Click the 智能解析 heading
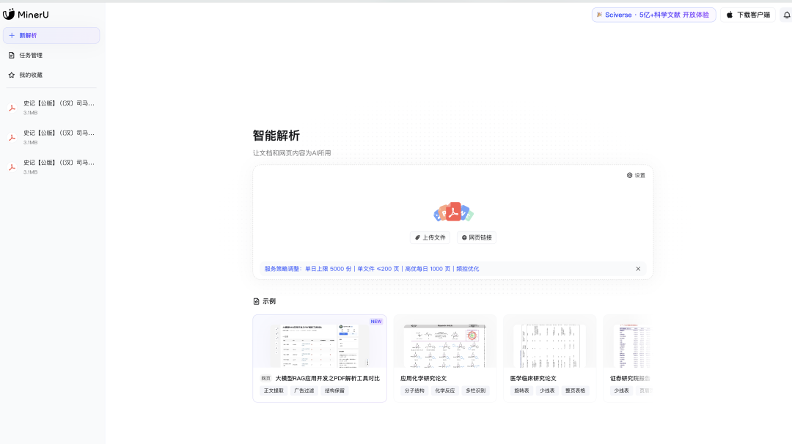 click(x=276, y=136)
